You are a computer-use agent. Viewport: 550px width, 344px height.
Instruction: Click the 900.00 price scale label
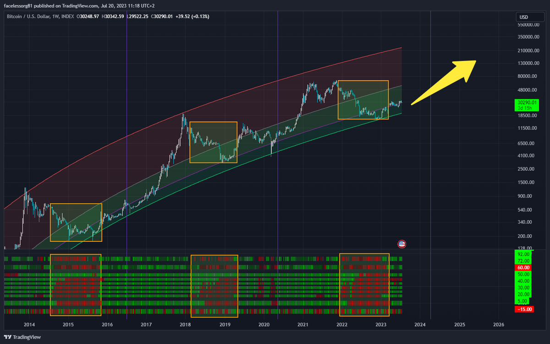click(525, 196)
